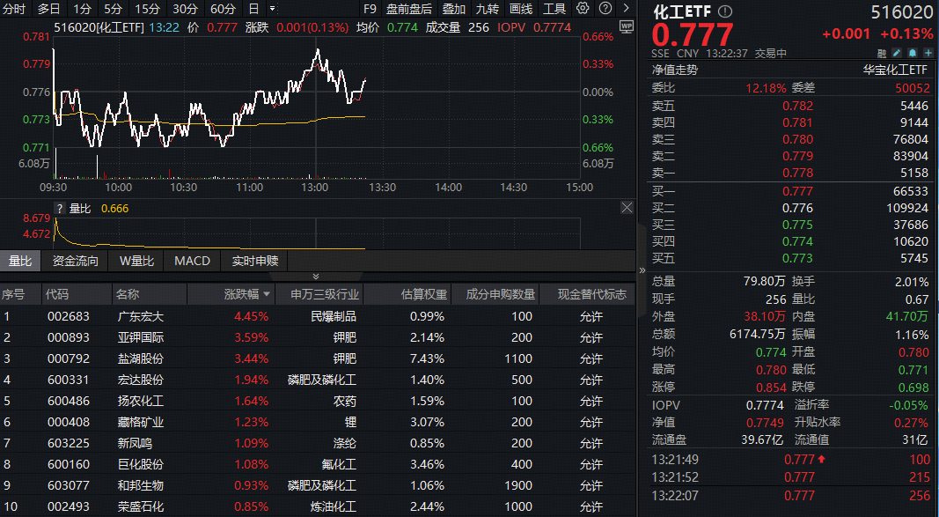
Task: Toggle the 九转 indicator on the chart
Action: point(487,9)
